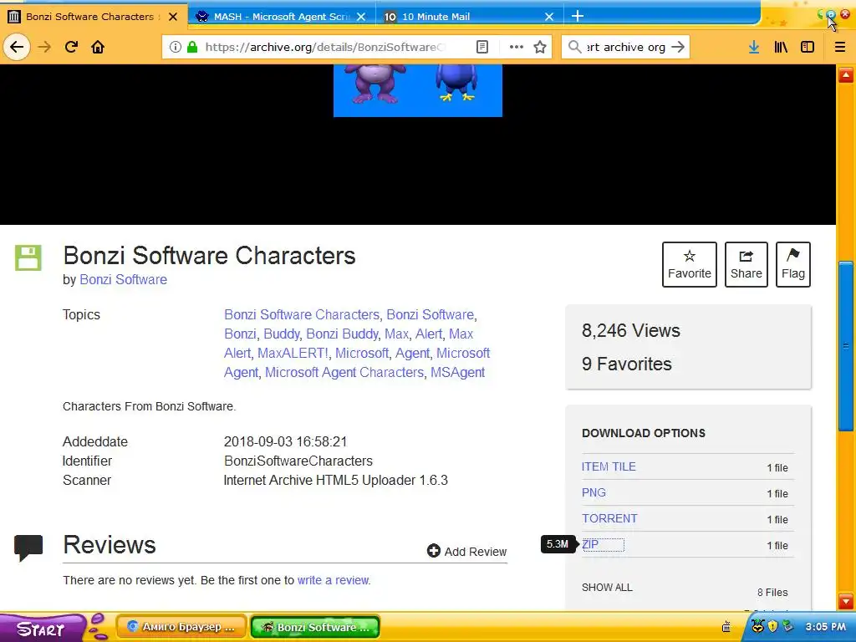This screenshot has width=856, height=642.
Task: Close the 10 Minute Mail tab
Action: [549, 17]
